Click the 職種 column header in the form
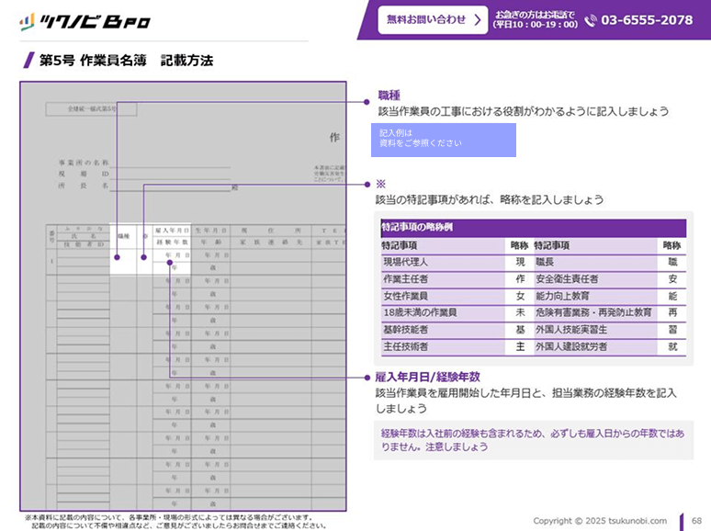711x531 pixels. [x=123, y=236]
